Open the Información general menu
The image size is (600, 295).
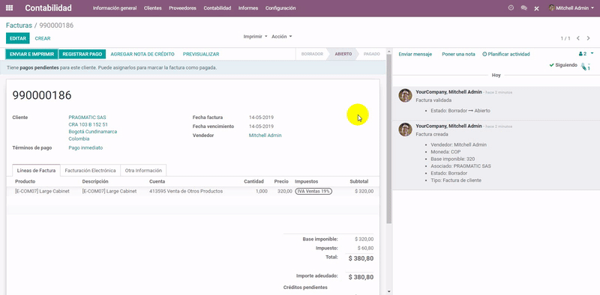pos(115,8)
